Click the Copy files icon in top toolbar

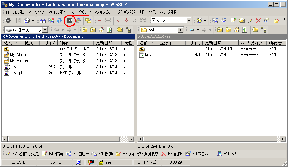[x=215, y=21]
